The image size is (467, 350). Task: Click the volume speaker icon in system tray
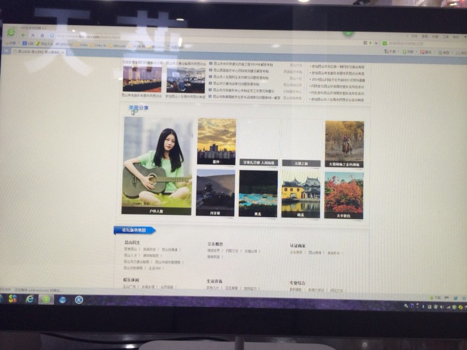click(x=442, y=307)
